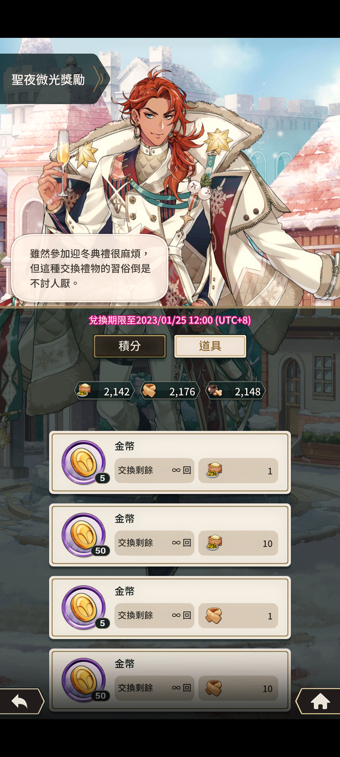Screen dimensions: 340x757
Task: Select the first 50 gold coin icon
Action: [x=84, y=535]
